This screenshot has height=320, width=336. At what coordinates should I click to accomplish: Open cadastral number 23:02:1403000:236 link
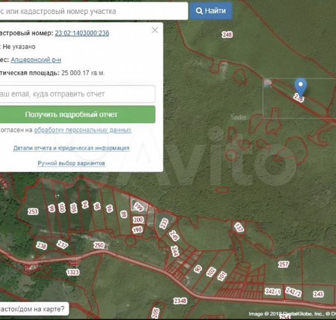82,33
